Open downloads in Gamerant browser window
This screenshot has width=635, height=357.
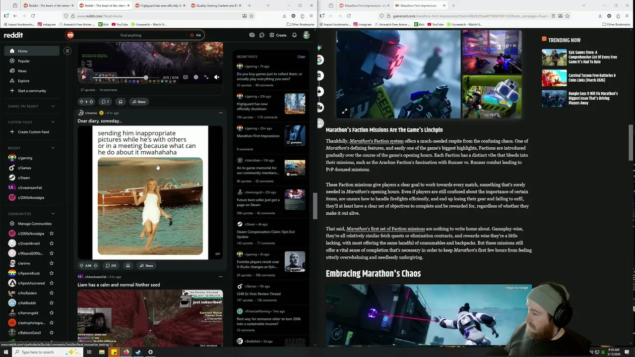(x=600, y=16)
